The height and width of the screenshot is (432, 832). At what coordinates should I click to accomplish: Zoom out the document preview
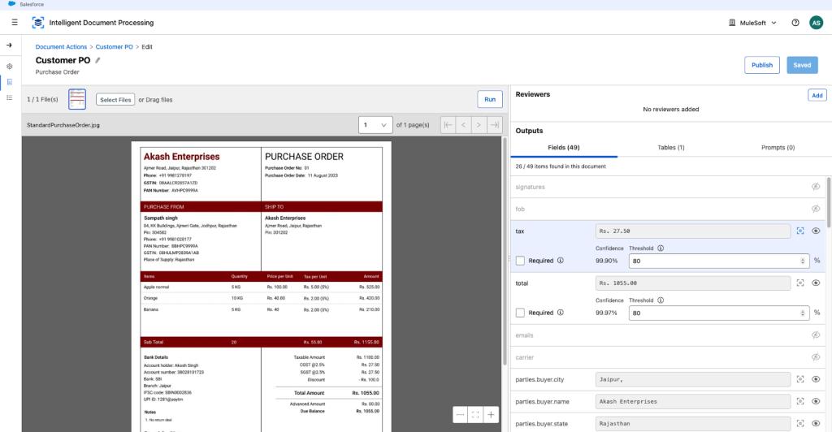point(460,414)
